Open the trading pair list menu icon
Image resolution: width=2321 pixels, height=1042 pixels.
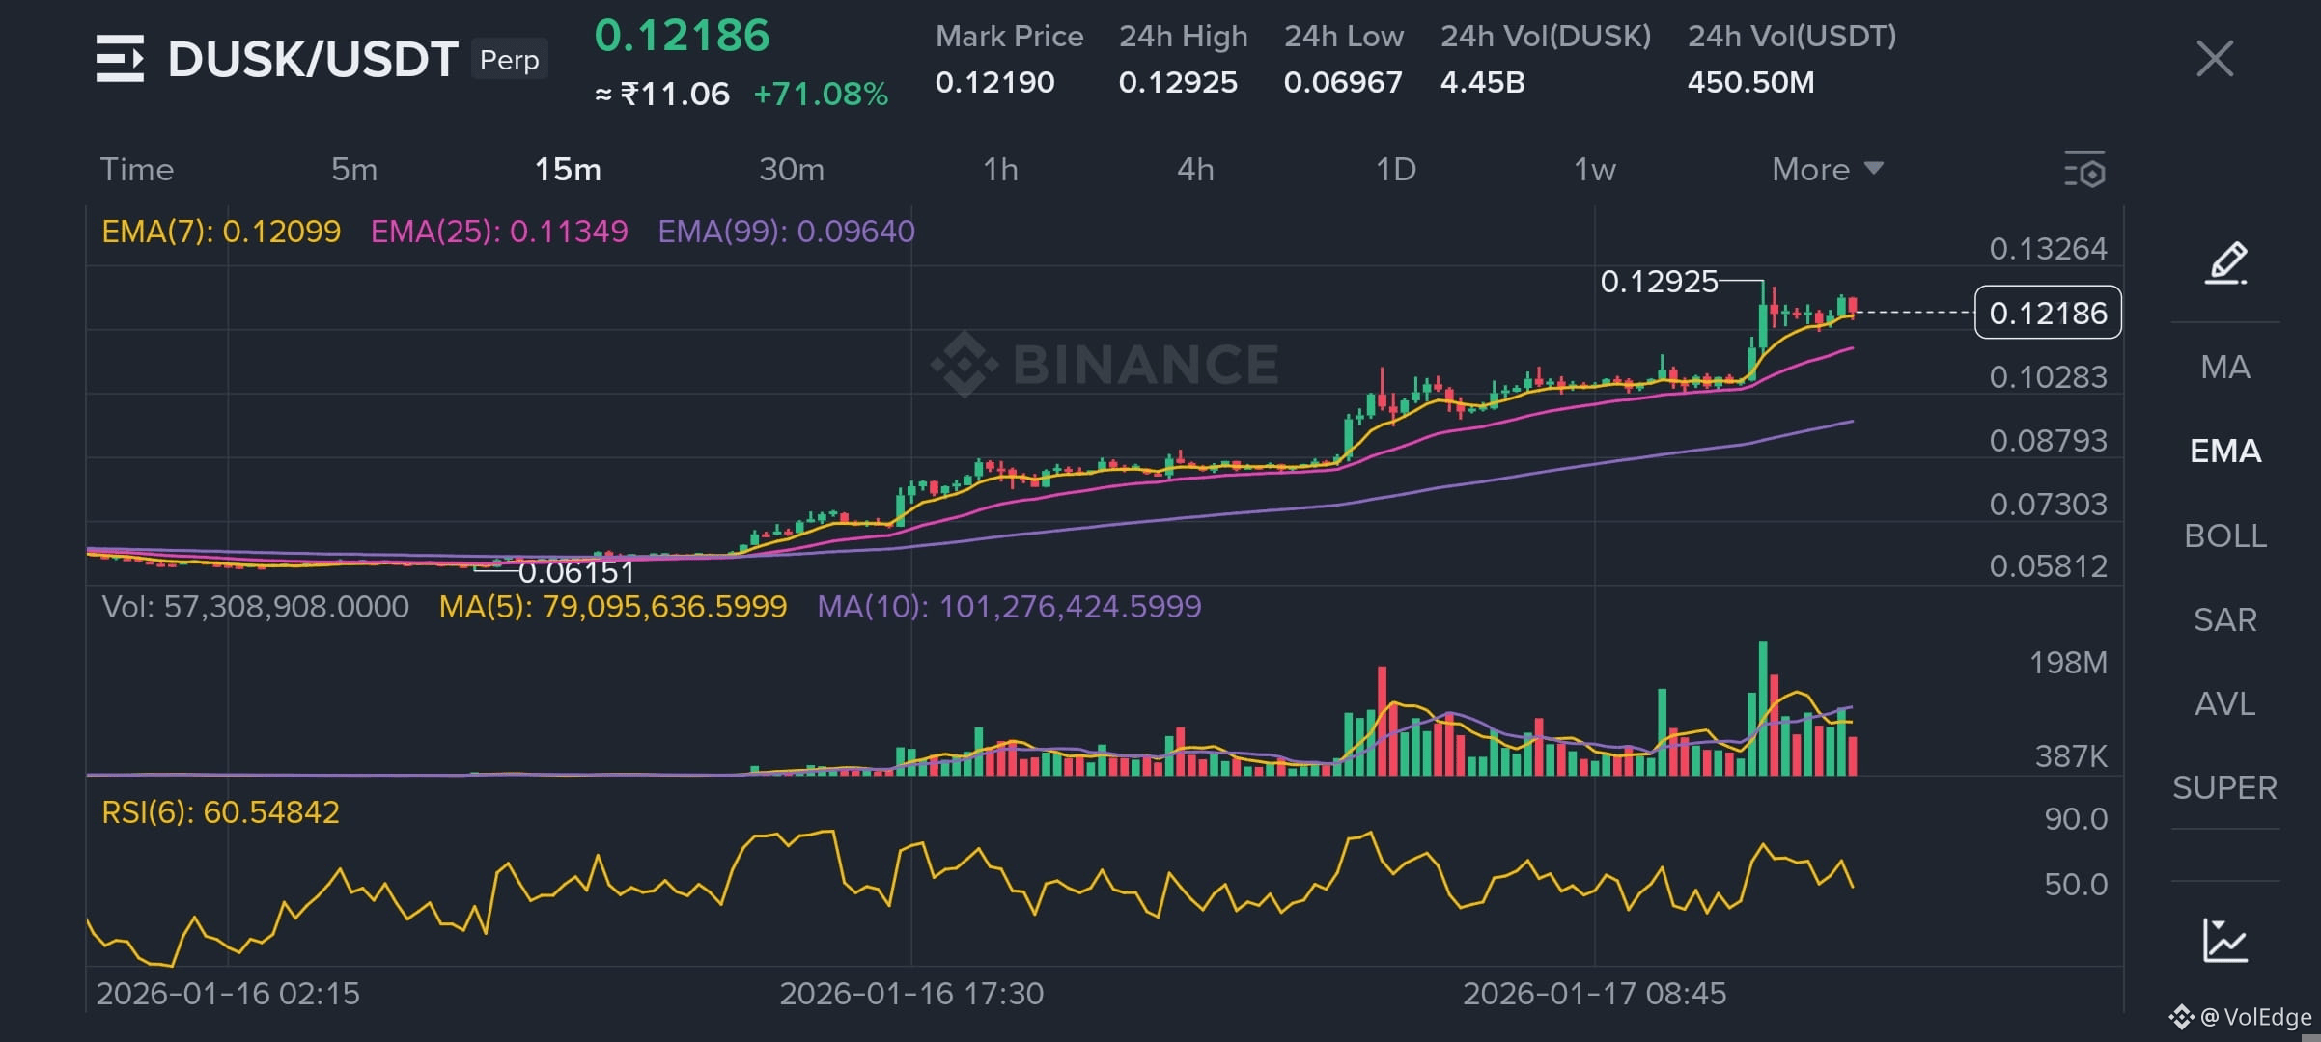pos(120,58)
